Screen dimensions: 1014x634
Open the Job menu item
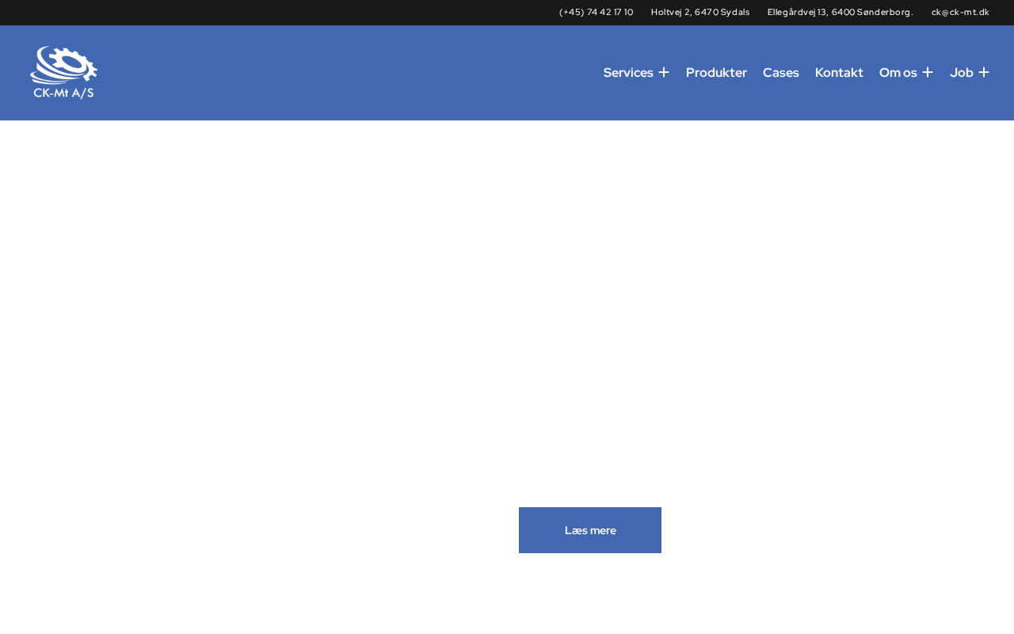coord(962,72)
